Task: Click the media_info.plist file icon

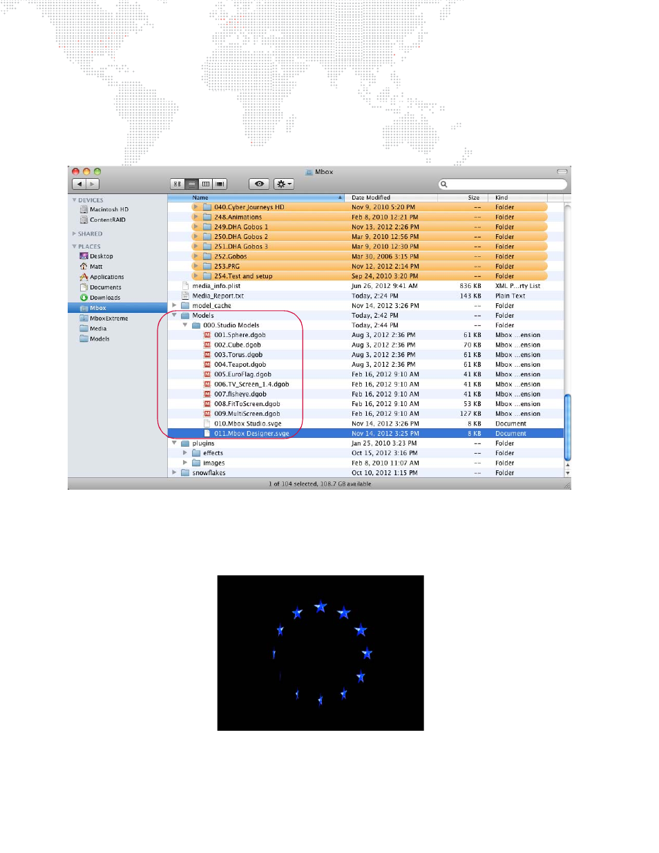Action: 185,286
